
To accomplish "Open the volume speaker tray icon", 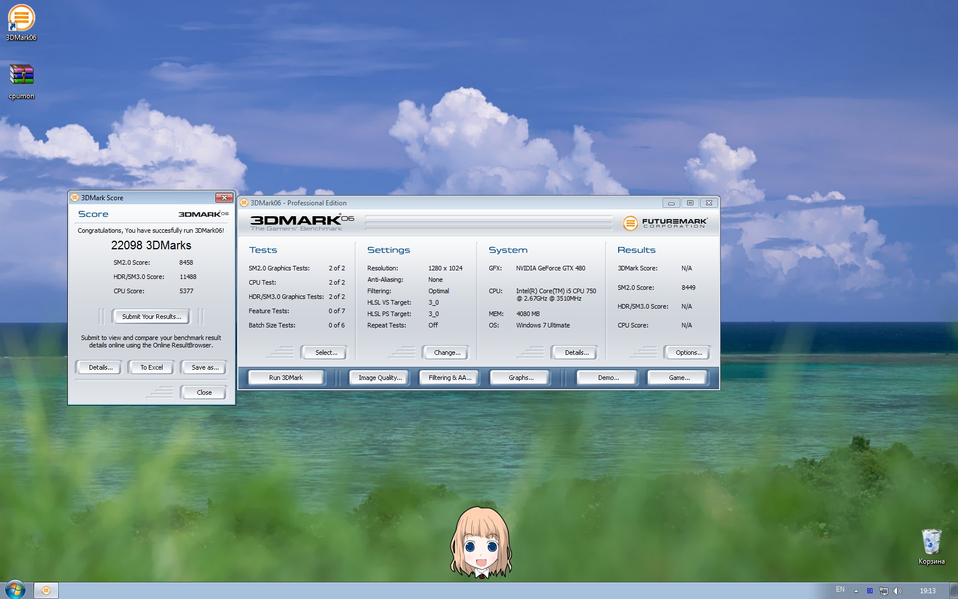I will click(x=897, y=591).
